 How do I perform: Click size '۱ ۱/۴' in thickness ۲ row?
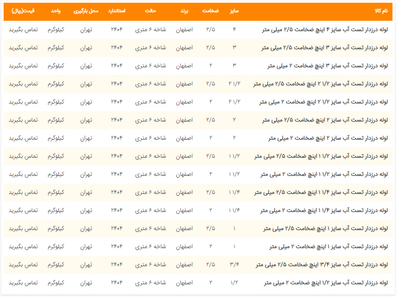[234, 210]
